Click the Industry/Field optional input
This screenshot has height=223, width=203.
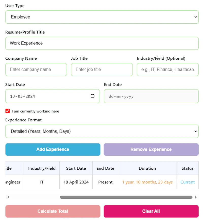pos(168,69)
